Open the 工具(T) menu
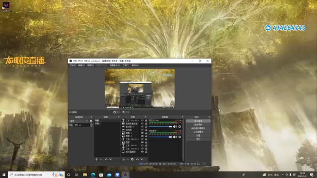The height and width of the screenshot is (178, 317). pos(126,65)
